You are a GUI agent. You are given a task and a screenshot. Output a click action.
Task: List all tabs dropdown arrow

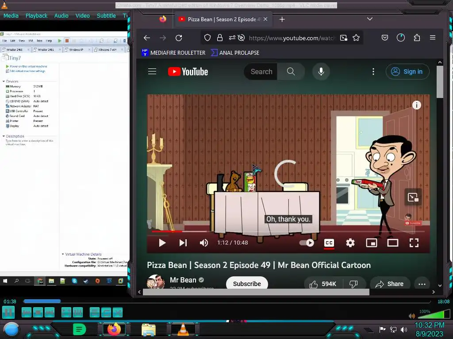tap(369, 19)
